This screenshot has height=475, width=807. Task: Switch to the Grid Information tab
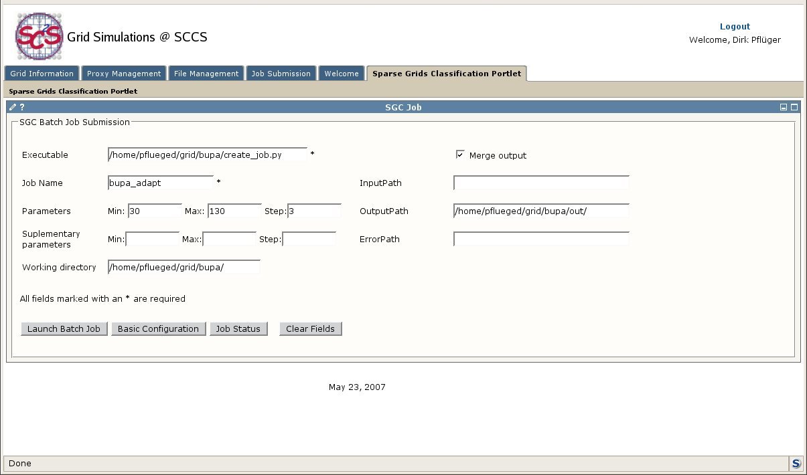42,74
